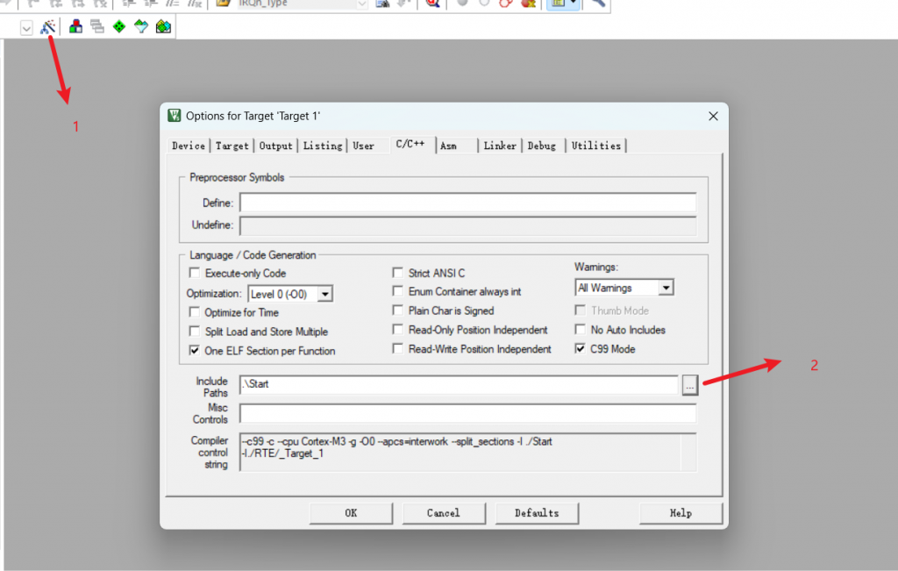Click the Select Software Packs icon
The width and height of the screenshot is (898, 571).
click(141, 27)
